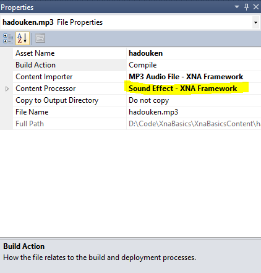
Task: Open the hadouken.mp3 object selector dropdown
Action: (255, 22)
